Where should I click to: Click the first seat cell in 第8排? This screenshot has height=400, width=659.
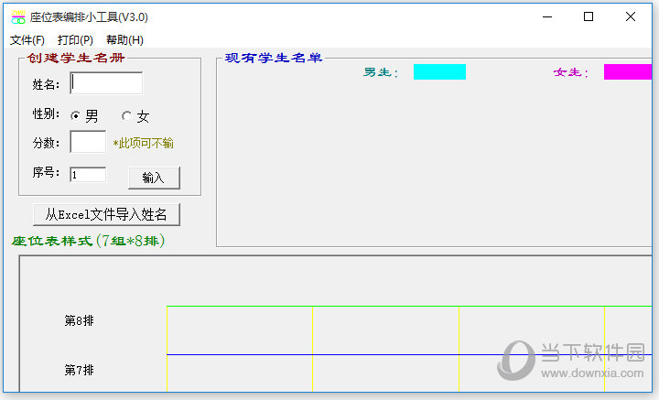point(240,330)
